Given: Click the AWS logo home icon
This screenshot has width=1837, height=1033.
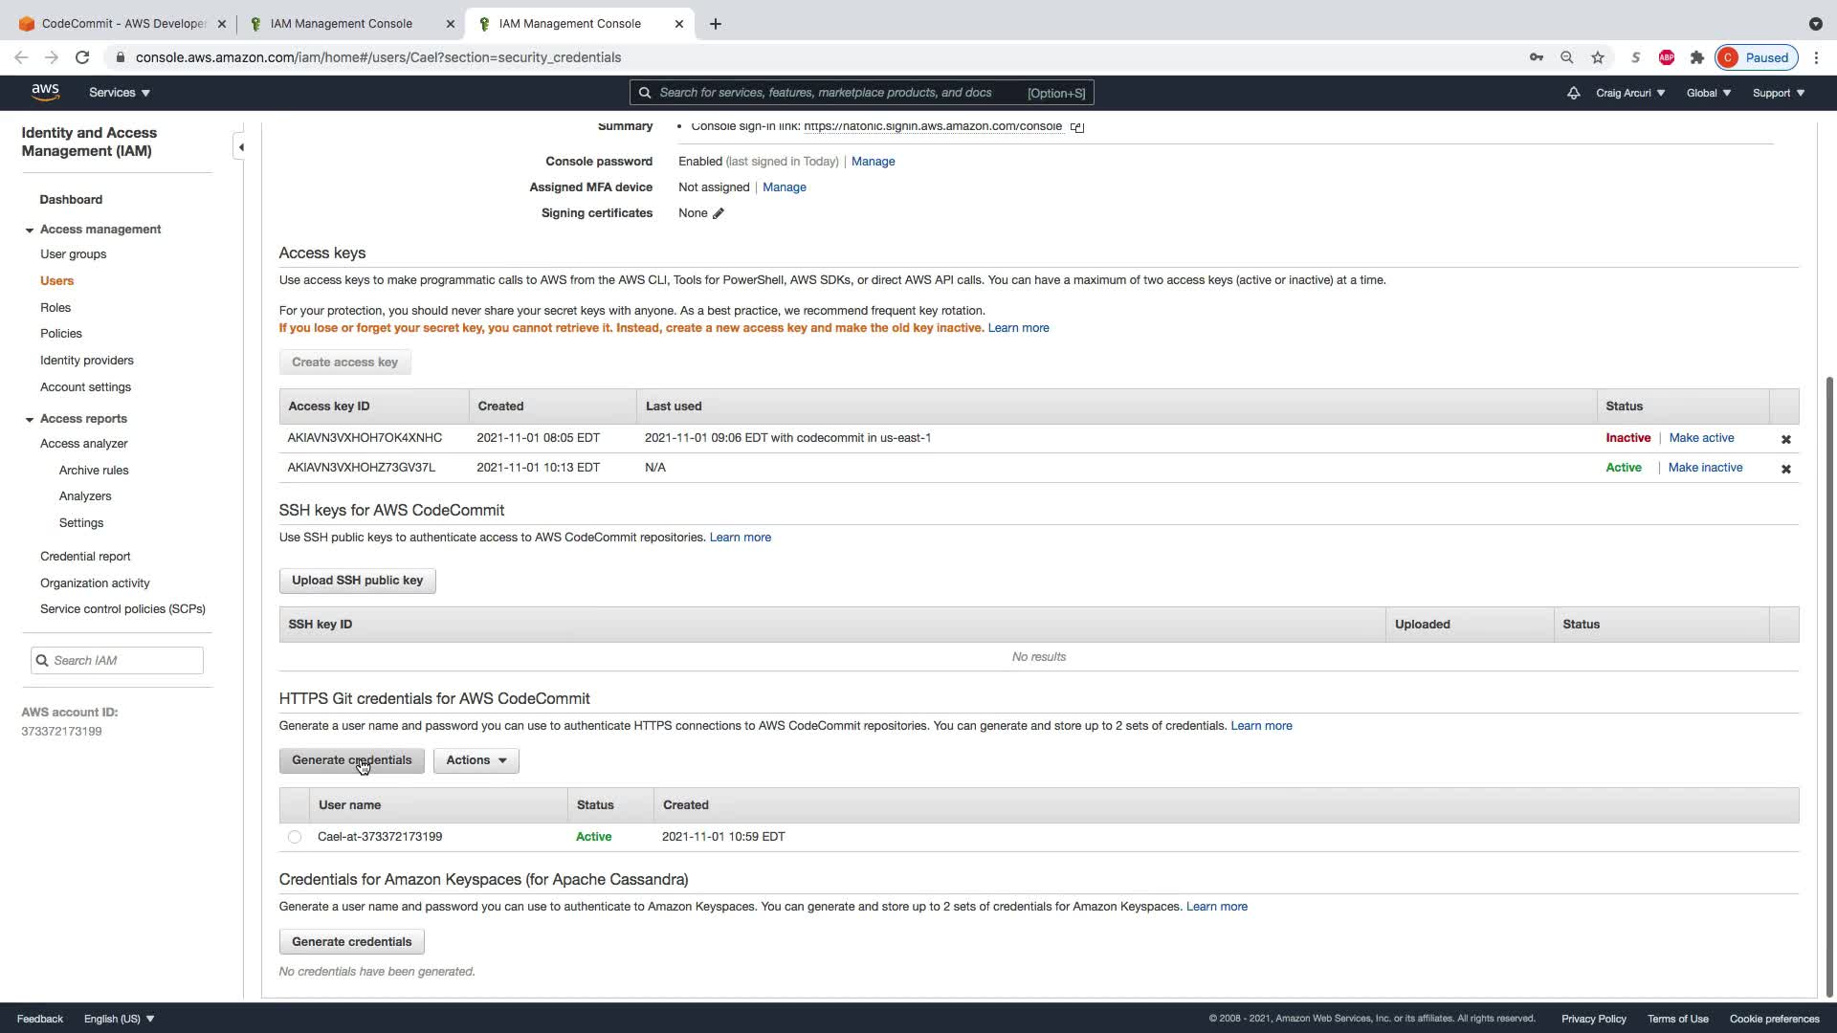Looking at the screenshot, I should point(45,92).
